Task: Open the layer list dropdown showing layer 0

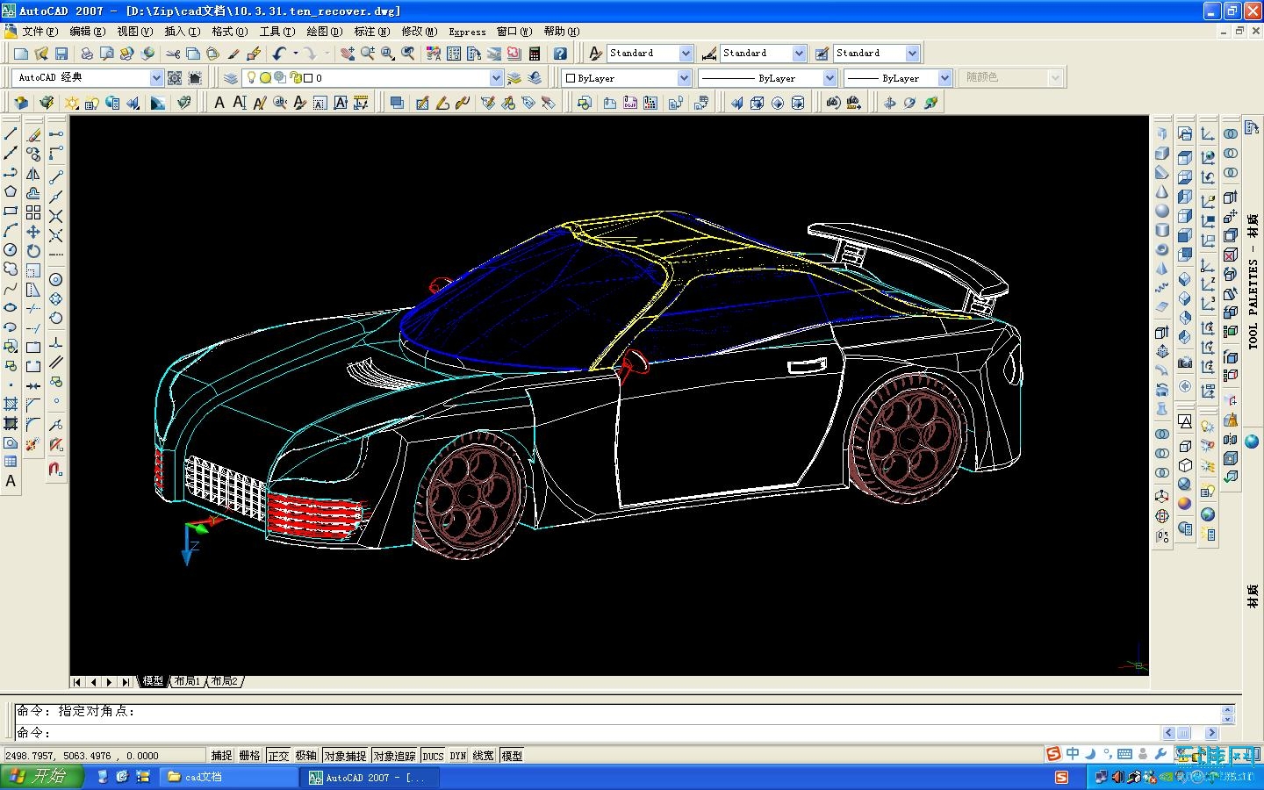Action: click(495, 78)
